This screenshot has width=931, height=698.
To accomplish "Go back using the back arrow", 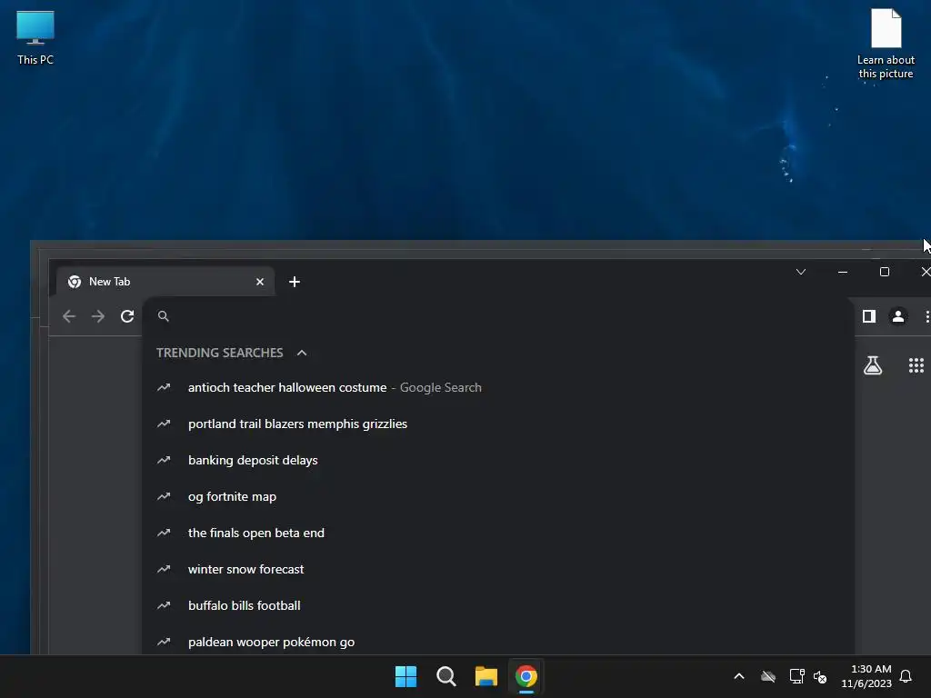I will (x=69, y=316).
